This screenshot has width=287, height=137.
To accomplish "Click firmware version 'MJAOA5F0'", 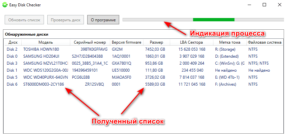I will (121, 77).
